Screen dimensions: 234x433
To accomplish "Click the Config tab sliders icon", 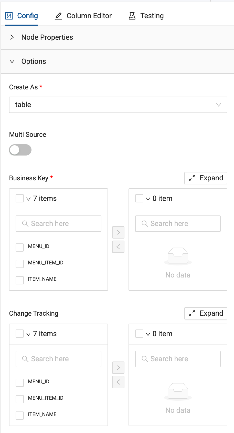I will point(9,16).
